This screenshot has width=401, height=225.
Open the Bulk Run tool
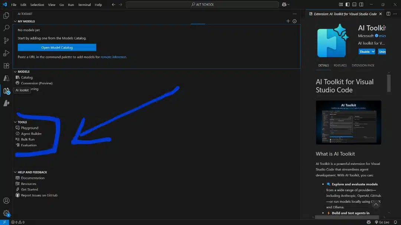(x=27, y=139)
